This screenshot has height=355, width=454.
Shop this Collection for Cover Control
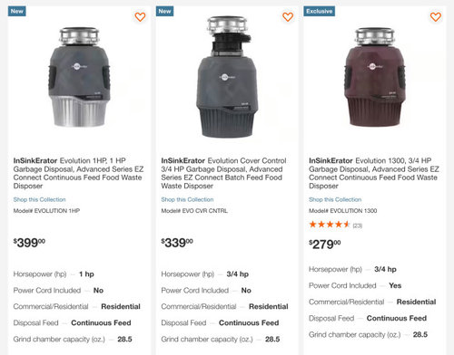click(187, 199)
